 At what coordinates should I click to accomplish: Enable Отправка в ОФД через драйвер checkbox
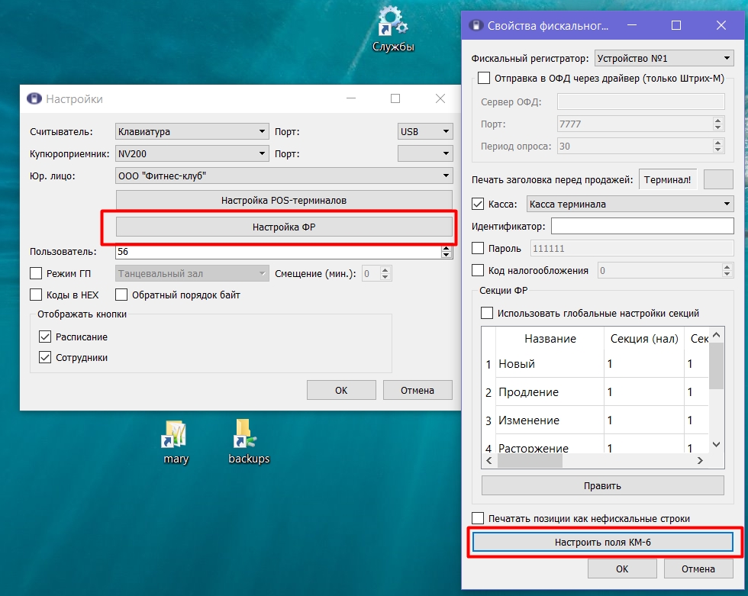click(x=484, y=78)
